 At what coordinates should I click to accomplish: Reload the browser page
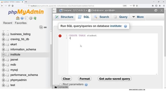[9, 6]
